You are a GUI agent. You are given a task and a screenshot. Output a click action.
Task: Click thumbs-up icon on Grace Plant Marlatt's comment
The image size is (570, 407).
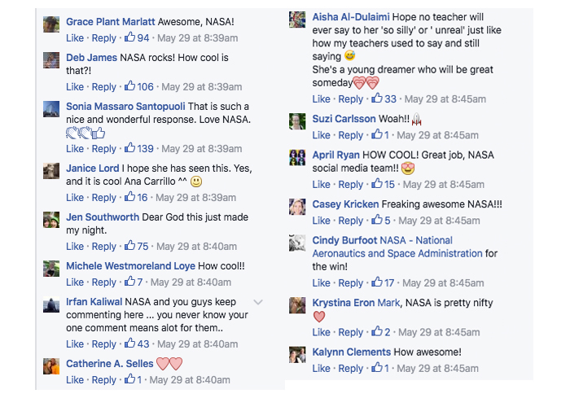[x=129, y=37]
